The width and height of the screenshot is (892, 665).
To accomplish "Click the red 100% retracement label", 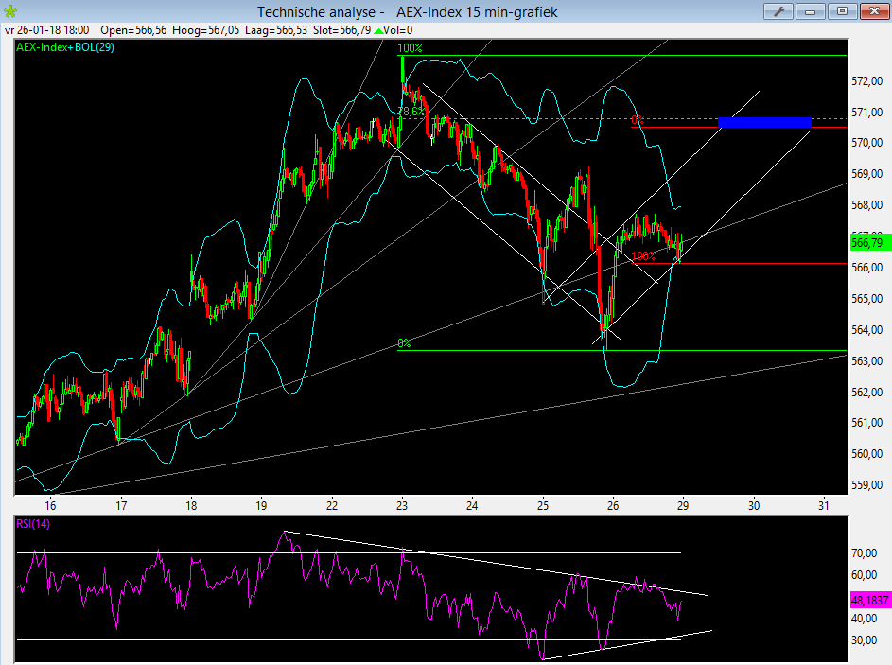I will click(x=643, y=256).
